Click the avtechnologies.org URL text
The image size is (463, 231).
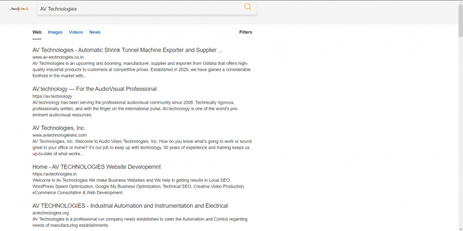coord(51,212)
